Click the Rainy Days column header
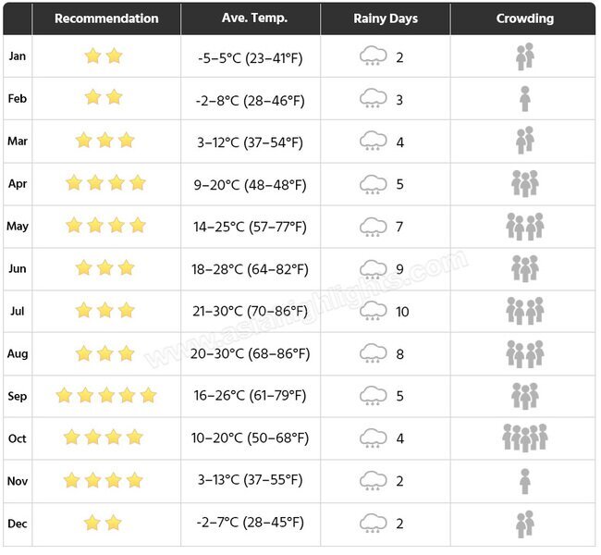The width and height of the screenshot is (601, 555). click(x=386, y=18)
